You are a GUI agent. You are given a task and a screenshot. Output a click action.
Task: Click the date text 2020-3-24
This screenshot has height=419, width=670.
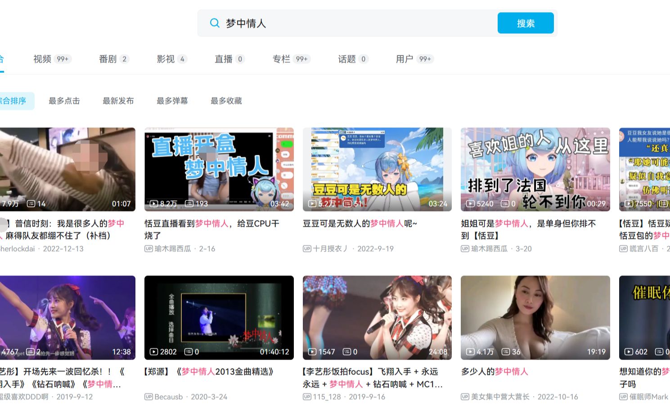pyautogui.click(x=209, y=397)
